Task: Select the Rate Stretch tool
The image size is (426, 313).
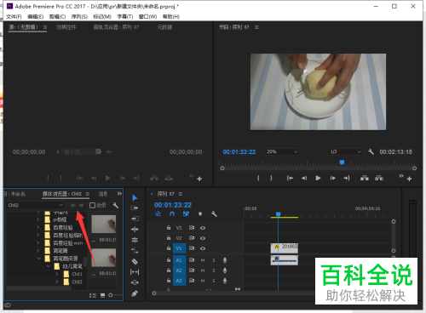Action: point(135,251)
